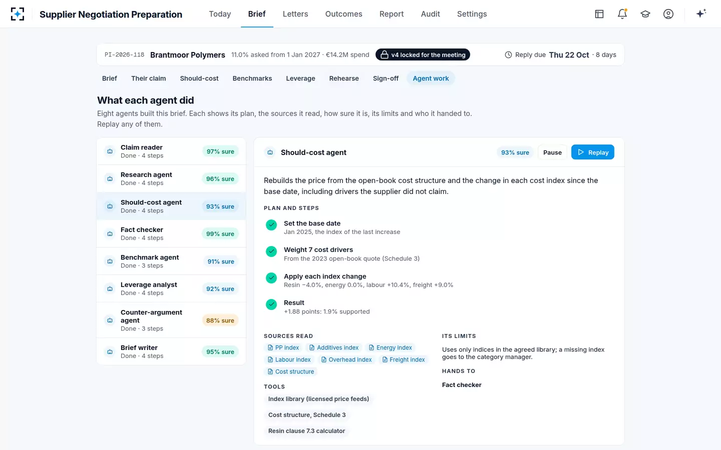Screen dimensions: 721x450
Task: Click the Thu 22 Oct reply due date
Action: coord(569,55)
